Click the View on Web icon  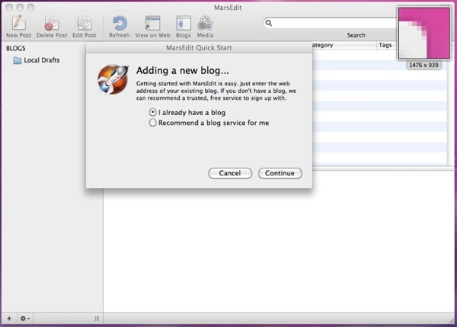click(x=153, y=24)
